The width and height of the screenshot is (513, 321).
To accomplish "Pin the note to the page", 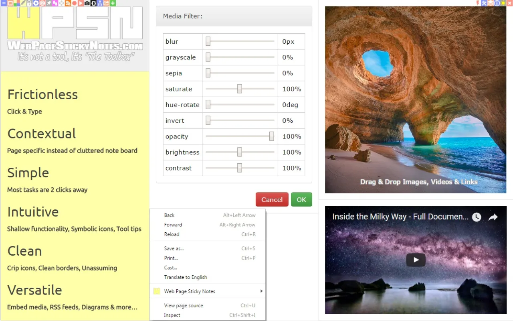I will (48, 3).
